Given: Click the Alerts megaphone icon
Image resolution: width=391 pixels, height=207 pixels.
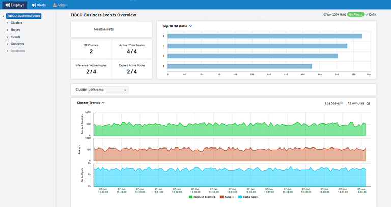Looking at the screenshot, I should [34, 5].
